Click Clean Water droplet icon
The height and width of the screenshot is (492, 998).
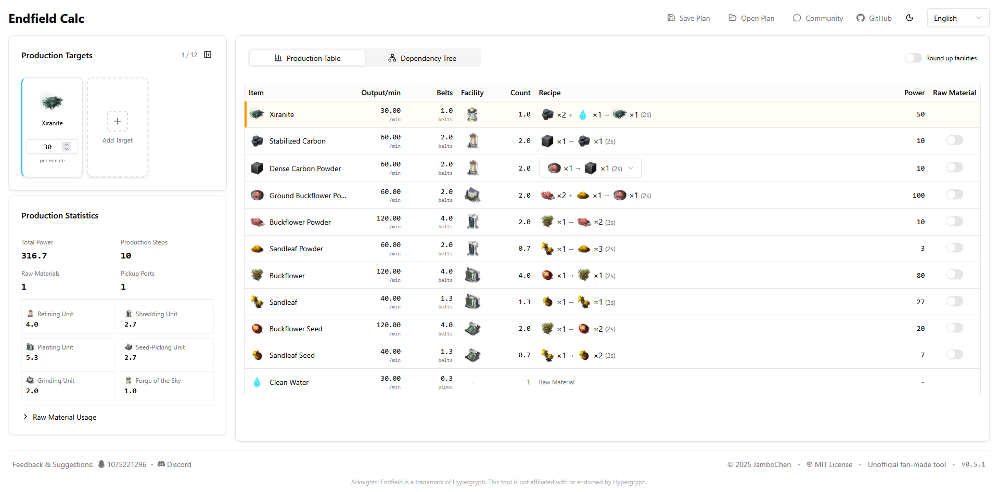pos(257,382)
